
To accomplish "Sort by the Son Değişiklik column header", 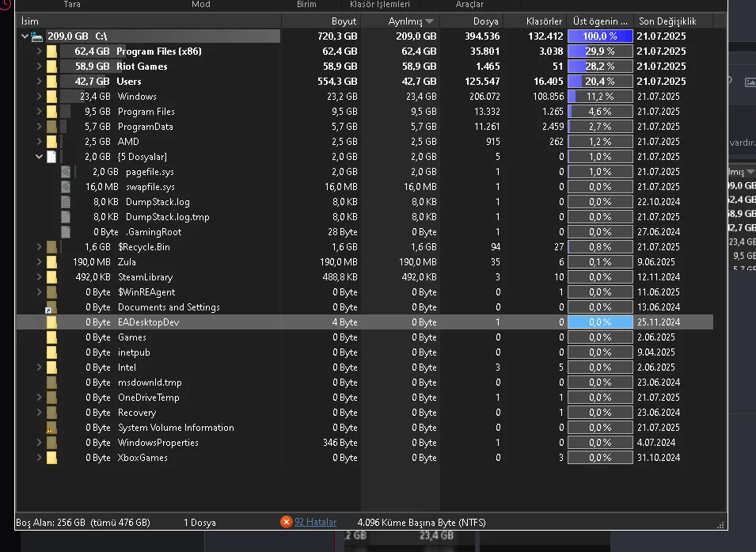I will pyautogui.click(x=673, y=21).
